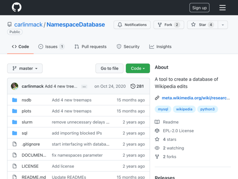Click the eye icon beside 2 watching
Viewport: 238px width, 179px height.
(157, 148)
